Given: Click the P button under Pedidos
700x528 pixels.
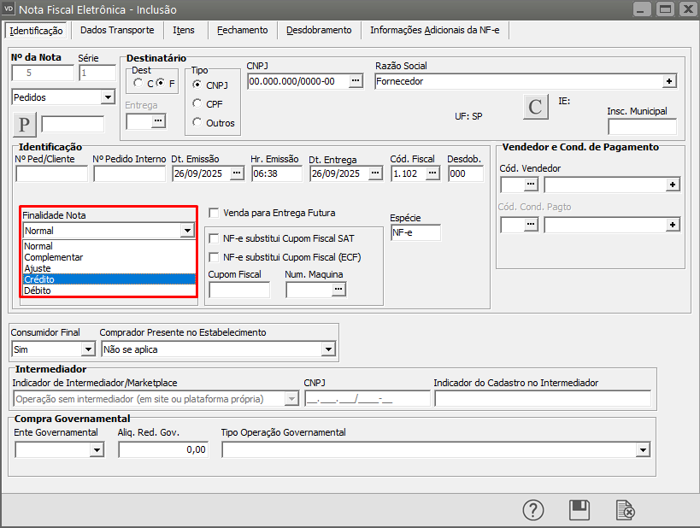Looking at the screenshot, I should (x=24, y=125).
